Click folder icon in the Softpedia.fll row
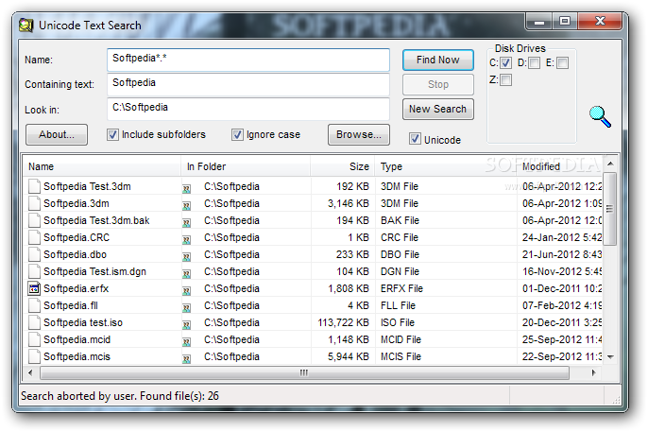 pos(187,308)
